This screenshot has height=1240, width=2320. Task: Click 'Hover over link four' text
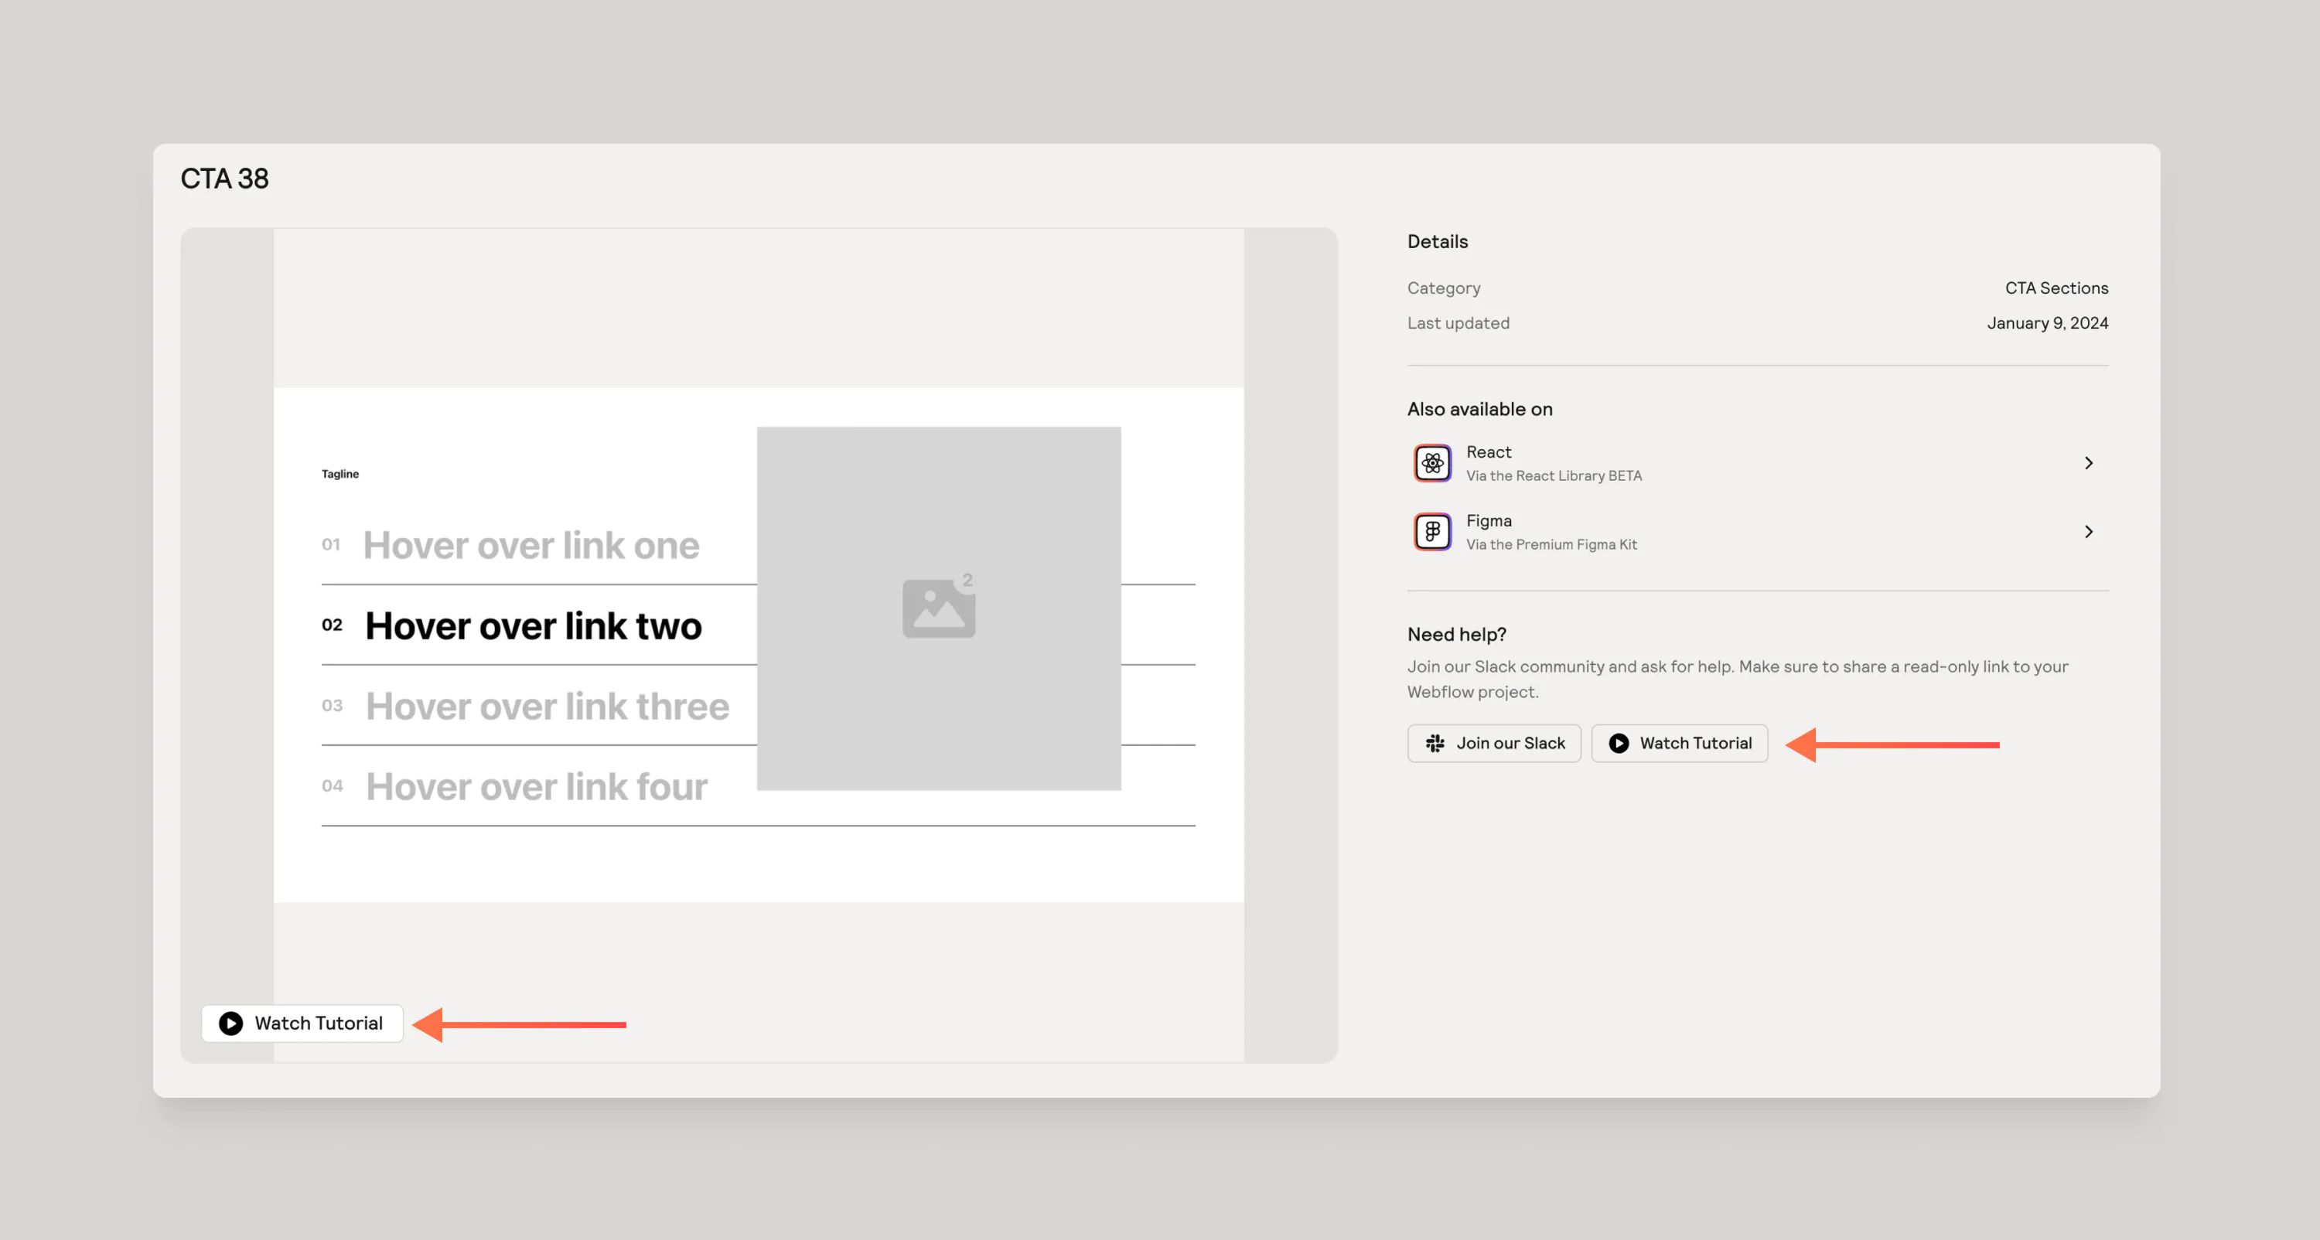(x=536, y=786)
